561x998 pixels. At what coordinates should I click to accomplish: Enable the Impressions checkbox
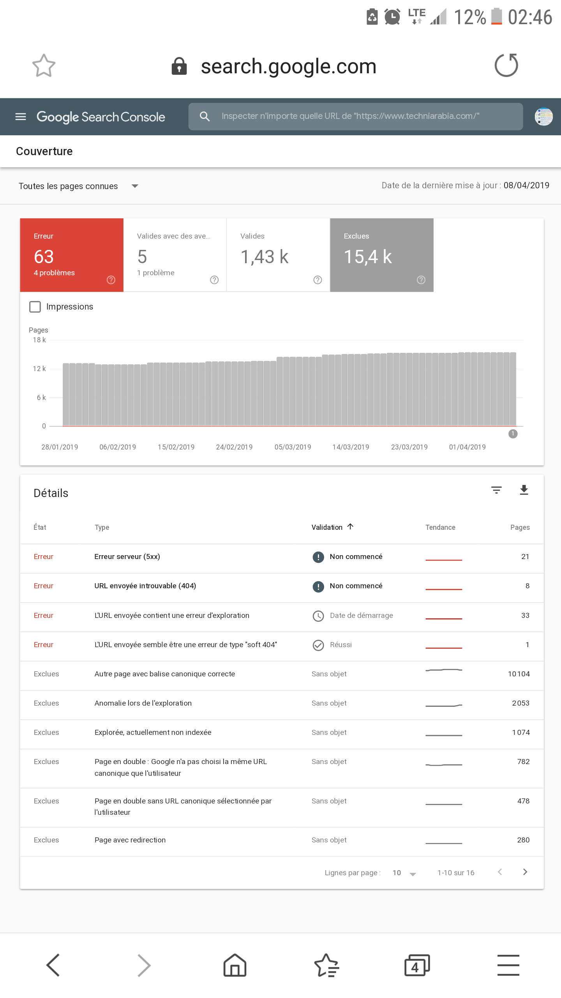[x=35, y=307]
